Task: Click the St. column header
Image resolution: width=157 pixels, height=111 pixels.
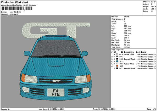Action: click(122, 52)
